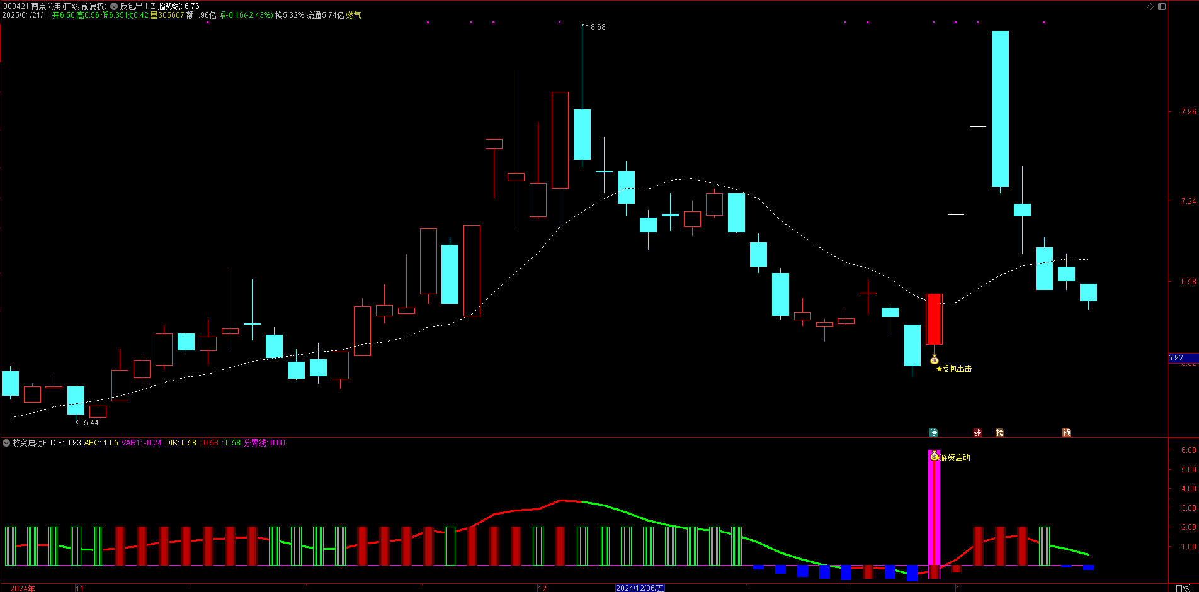This screenshot has height=592, width=1199.
Task: Click the ABC: 1.05 indicator value
Action: tap(101, 443)
